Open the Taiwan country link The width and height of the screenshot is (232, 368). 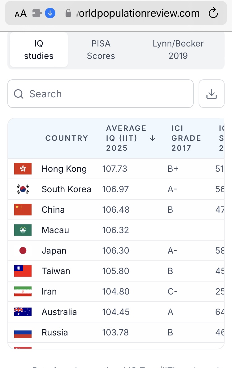[56, 271]
